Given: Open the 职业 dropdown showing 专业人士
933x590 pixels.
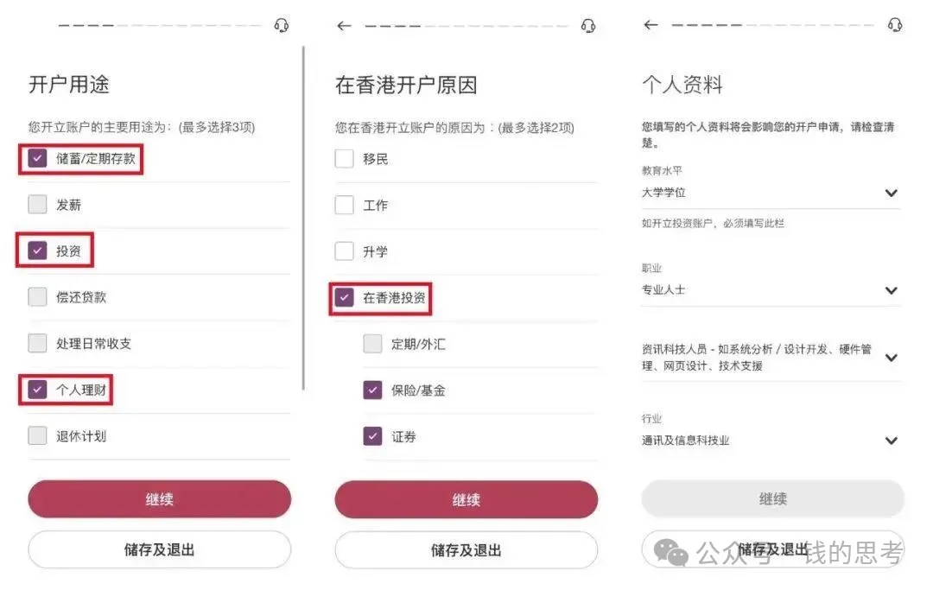Looking at the screenshot, I should 771,290.
